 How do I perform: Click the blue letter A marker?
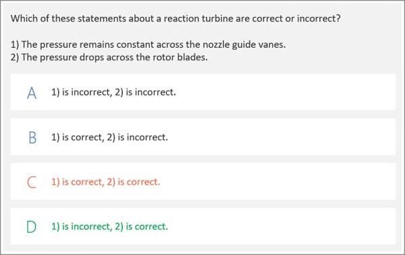tap(32, 93)
